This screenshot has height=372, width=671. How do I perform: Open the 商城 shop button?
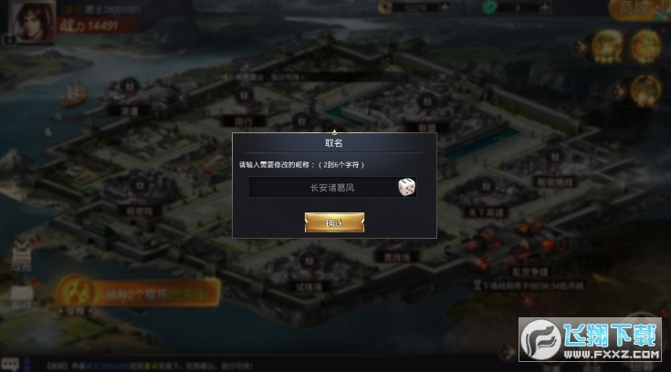click(637, 9)
